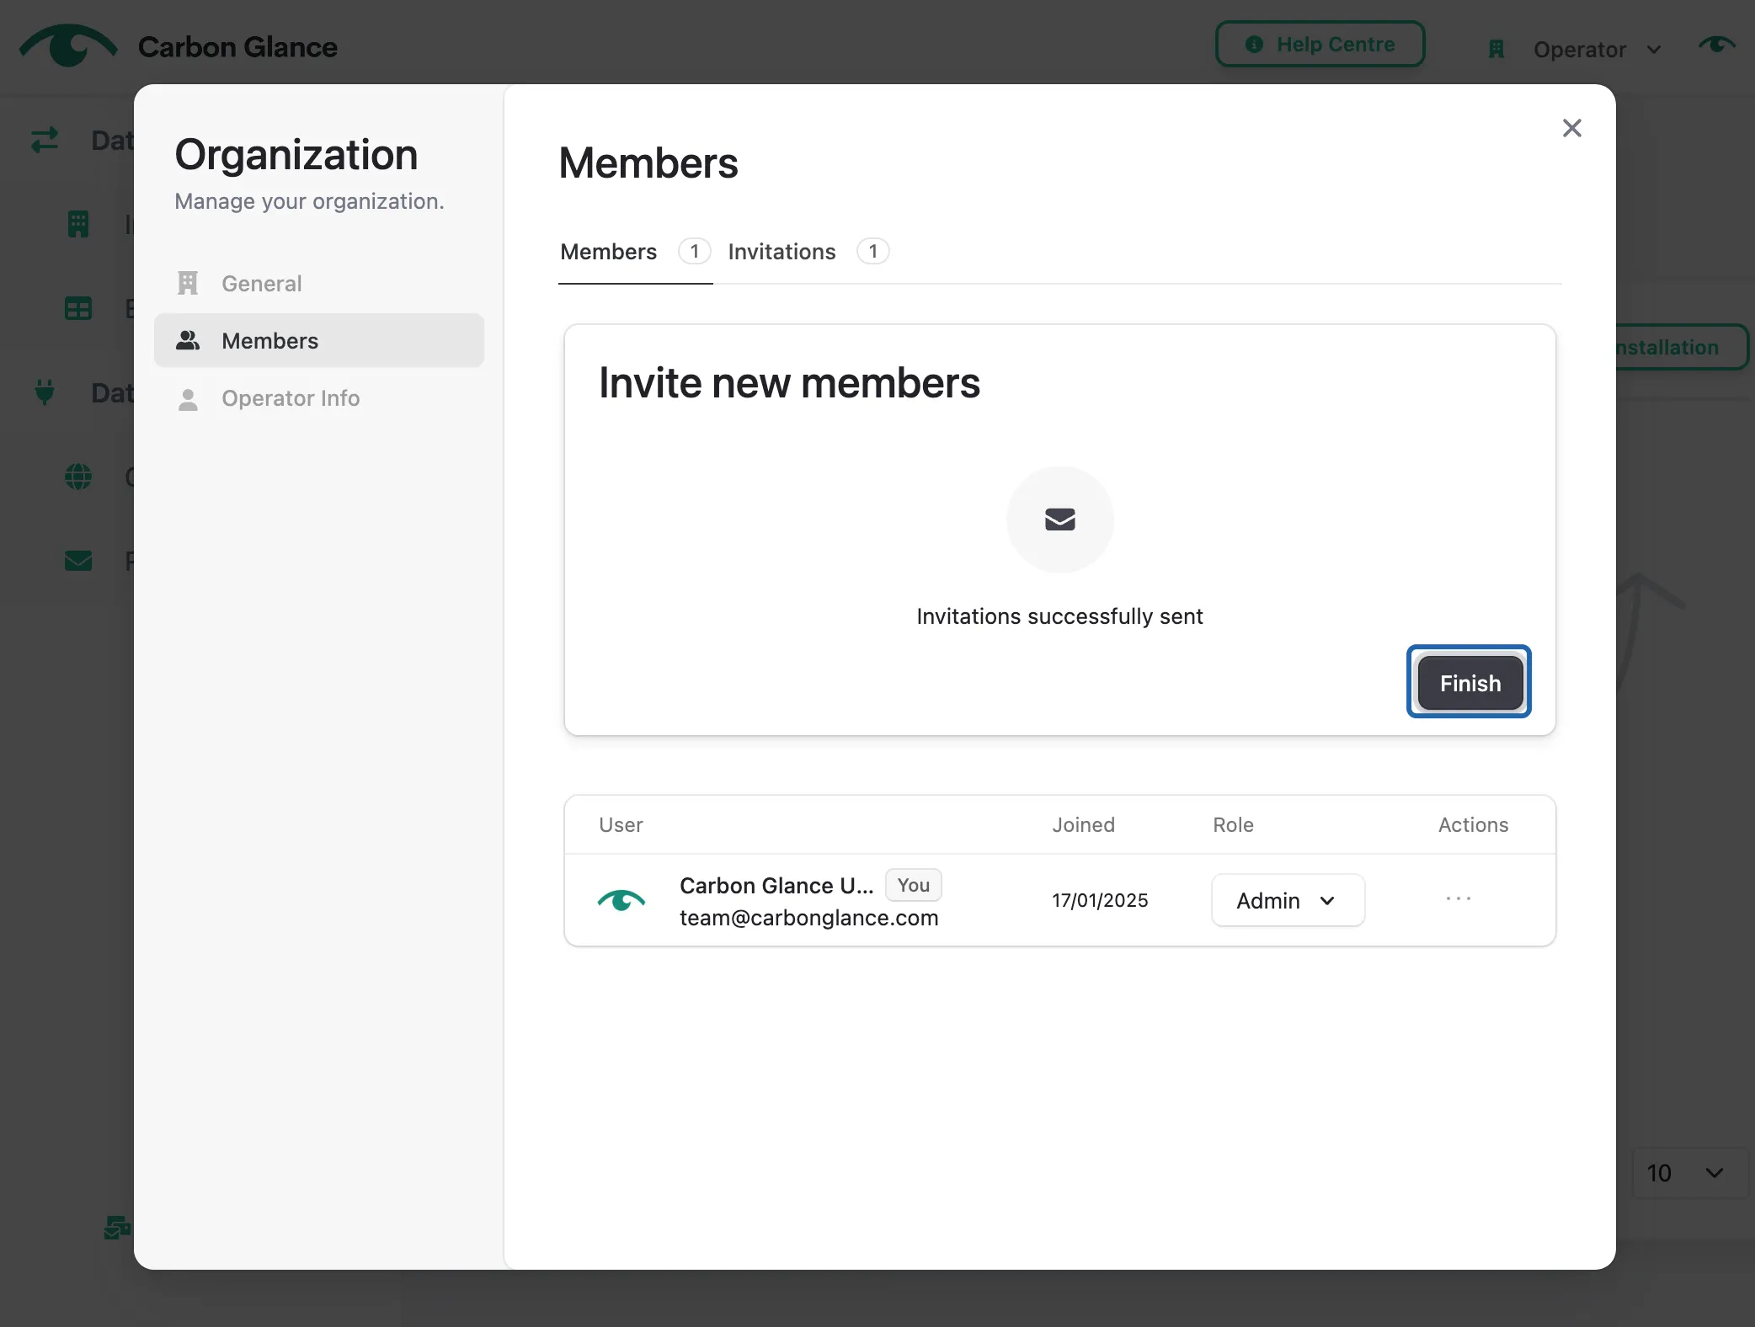Click the Members people icon
Screen dimensions: 1755x1327
click(x=188, y=340)
